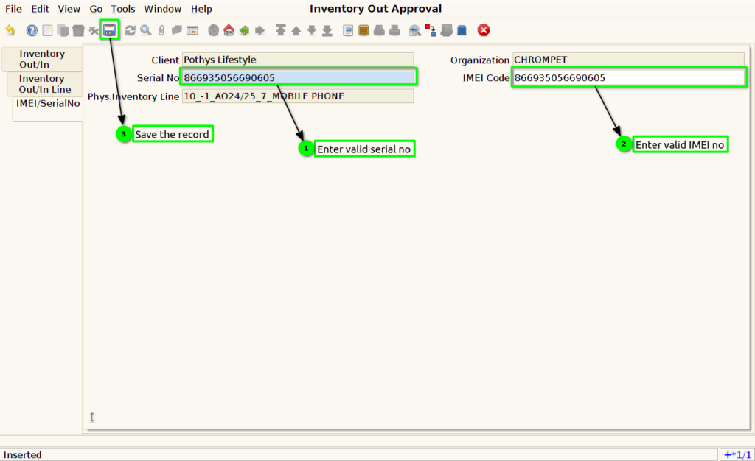
Task: Click the Delete selected items X icon
Action: coord(94,31)
